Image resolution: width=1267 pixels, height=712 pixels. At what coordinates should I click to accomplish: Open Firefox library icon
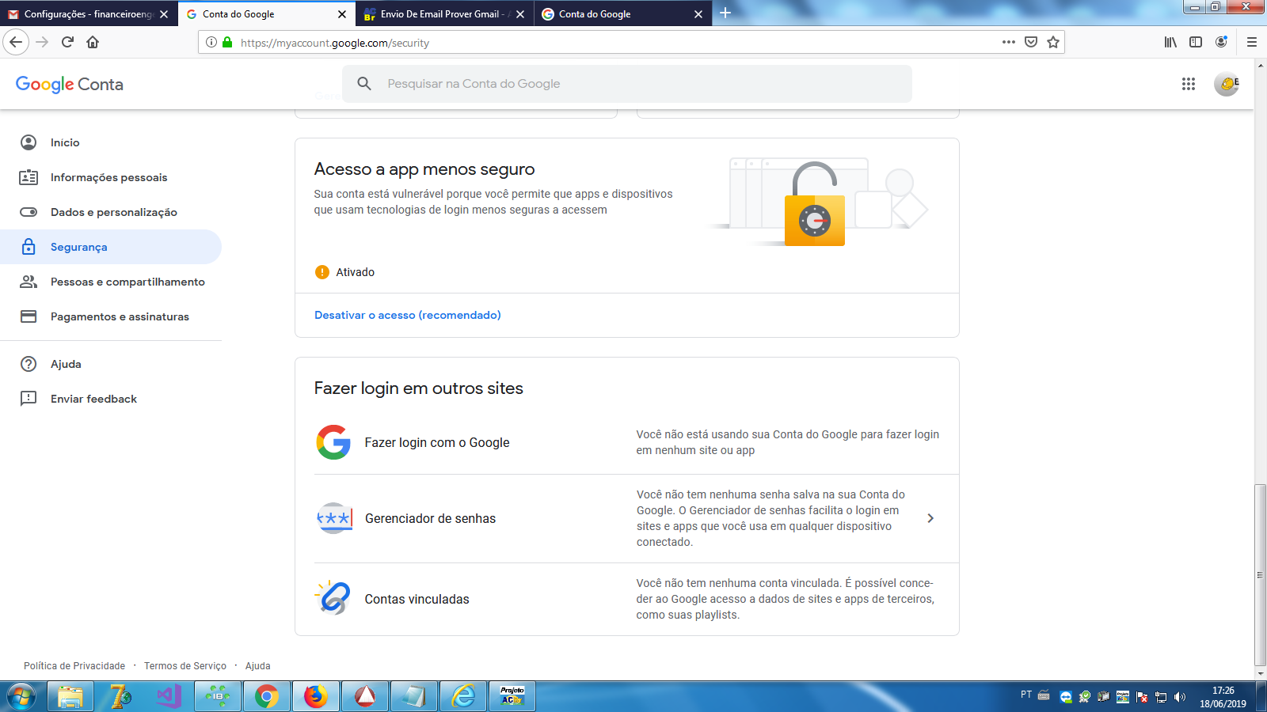tap(1170, 42)
